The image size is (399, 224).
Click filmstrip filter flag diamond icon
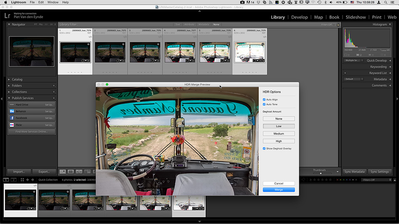tap(303, 180)
